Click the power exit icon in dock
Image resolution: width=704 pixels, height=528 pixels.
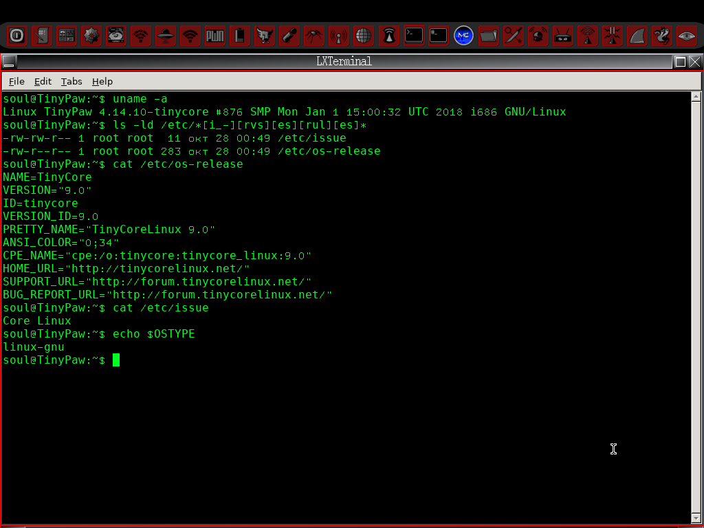click(x=17, y=36)
